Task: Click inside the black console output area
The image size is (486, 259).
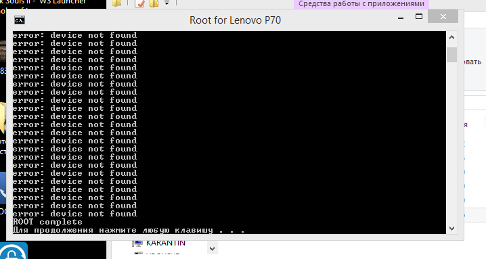Action: point(229,133)
